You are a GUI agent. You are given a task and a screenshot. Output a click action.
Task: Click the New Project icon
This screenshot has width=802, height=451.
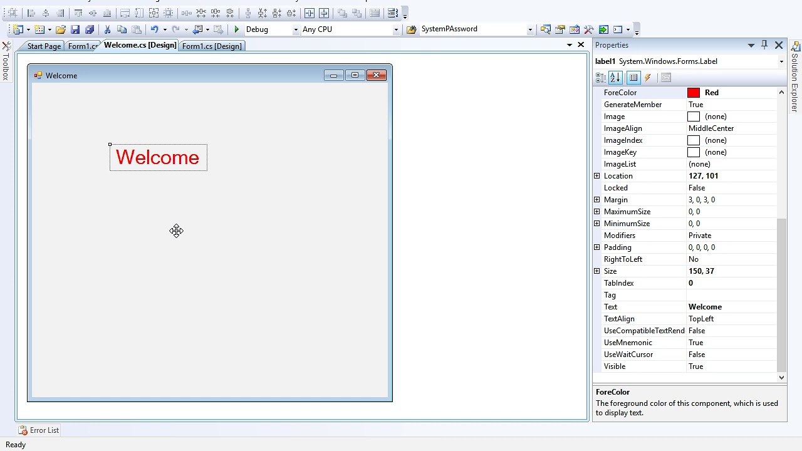click(18, 29)
